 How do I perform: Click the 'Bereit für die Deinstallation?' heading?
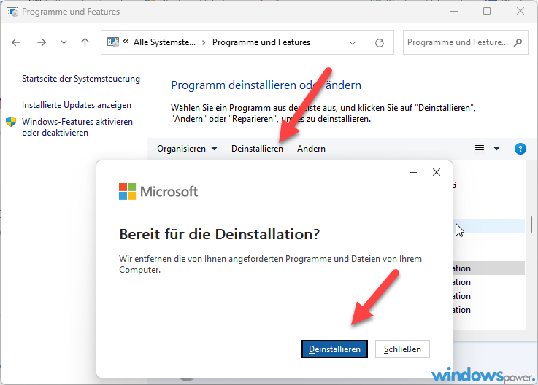click(x=220, y=235)
